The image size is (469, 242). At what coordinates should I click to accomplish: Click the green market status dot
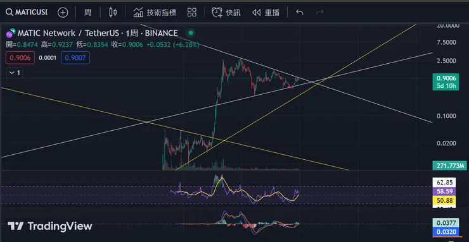click(x=191, y=33)
